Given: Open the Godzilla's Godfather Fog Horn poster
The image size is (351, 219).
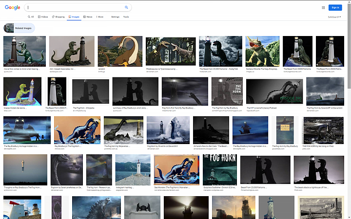Looking at the screenshot, I should (x=220, y=170).
